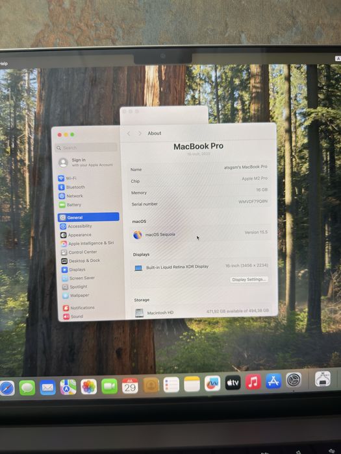Click the Apple M2 Pro chip value
341x454 pixels.
tap(255, 178)
